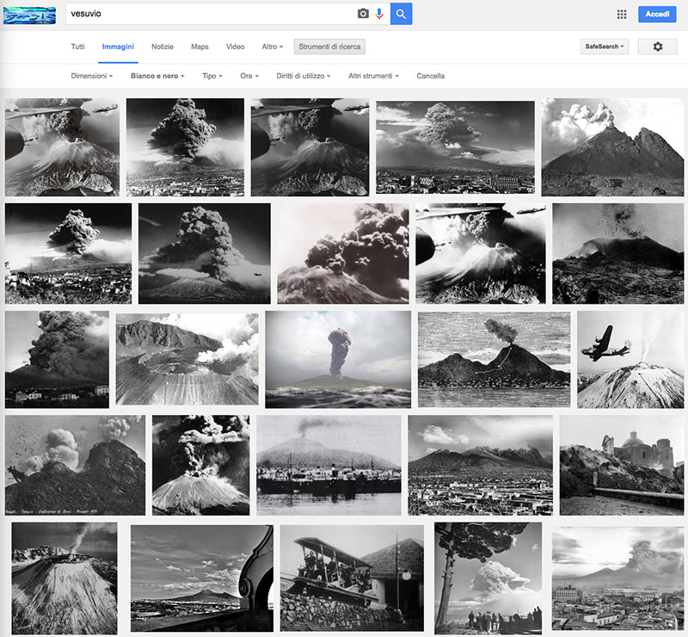Click the microphone voice search icon
This screenshot has width=688, height=637.
[379, 14]
